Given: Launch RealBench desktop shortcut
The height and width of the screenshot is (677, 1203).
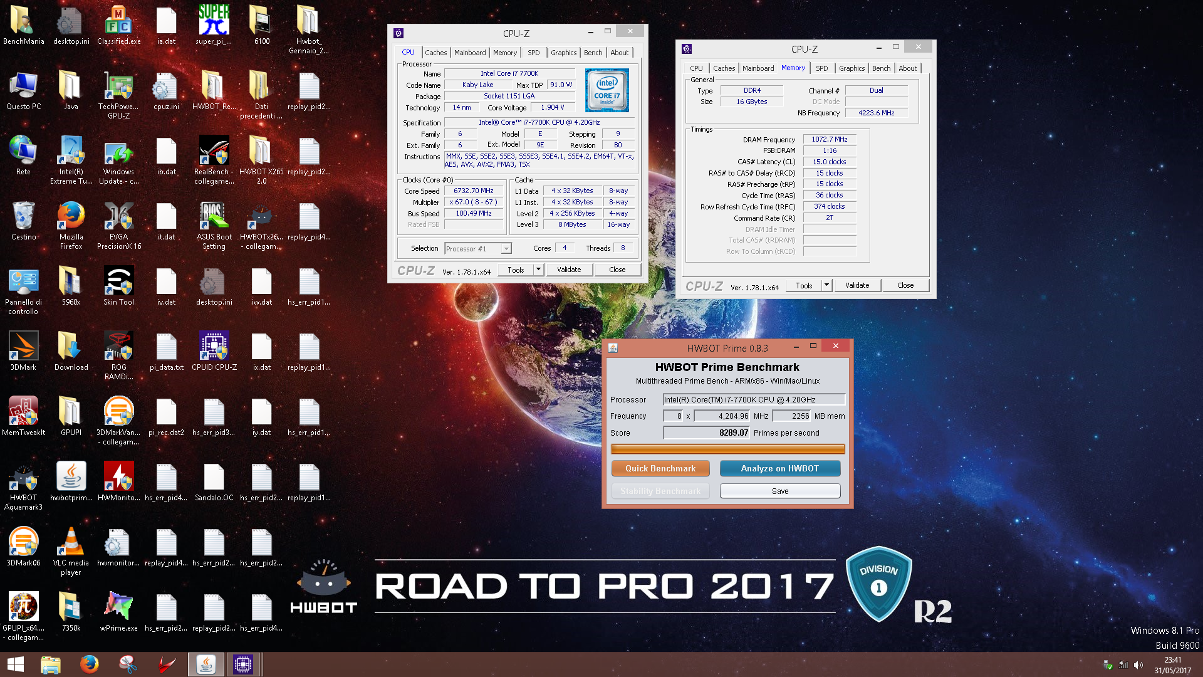Looking at the screenshot, I should point(214,160).
